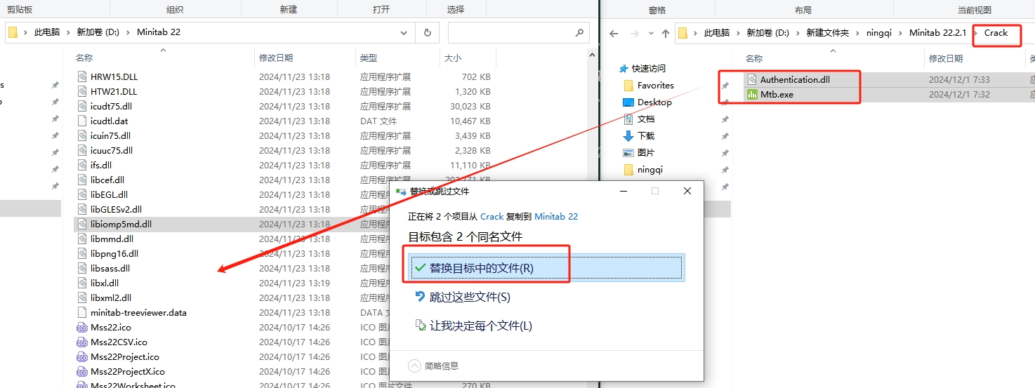
Task: Click the replace-or-skip dialog title icon
Action: tap(401, 191)
